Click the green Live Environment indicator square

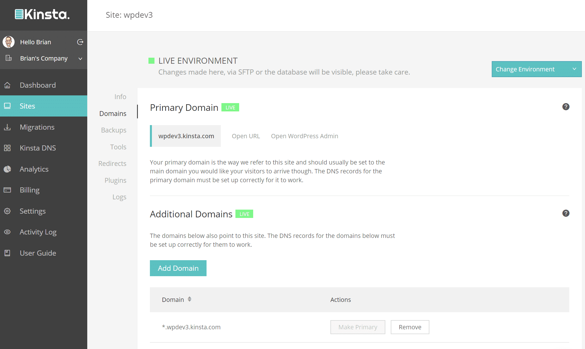tap(152, 61)
